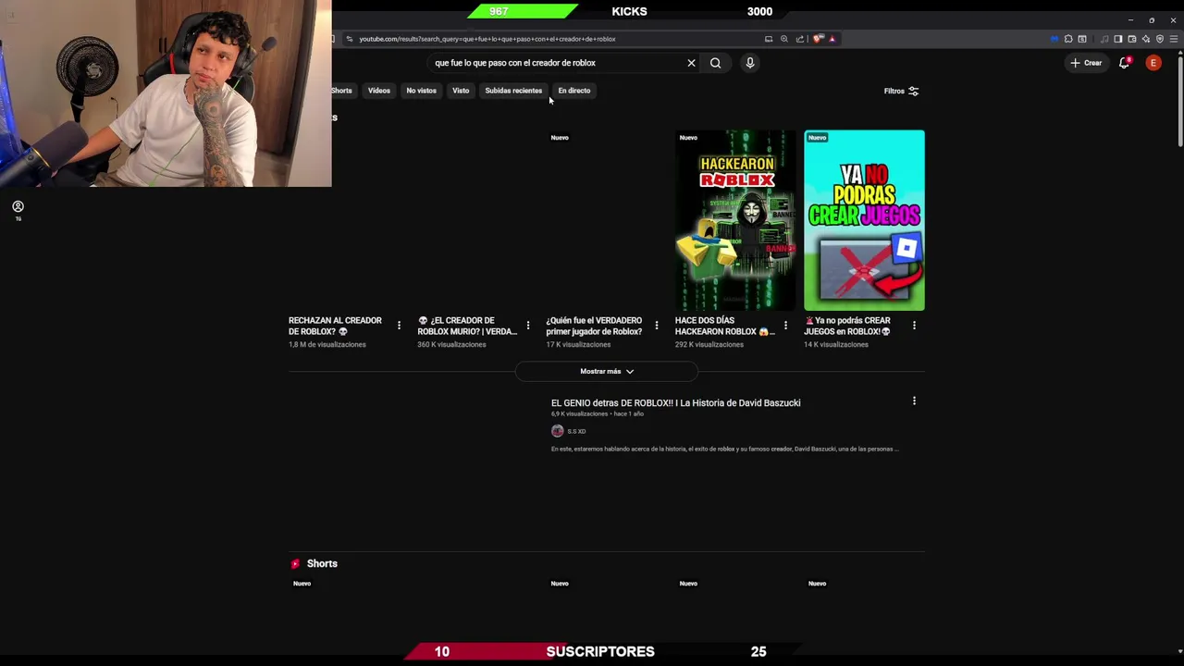Click the 1,8 M de visualizaciones text
This screenshot has height=666, width=1184.
point(327,344)
